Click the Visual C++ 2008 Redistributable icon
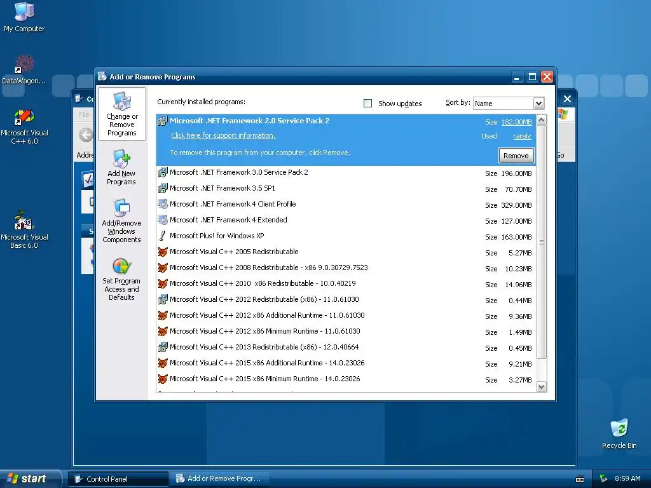The image size is (651, 488). [x=163, y=268]
